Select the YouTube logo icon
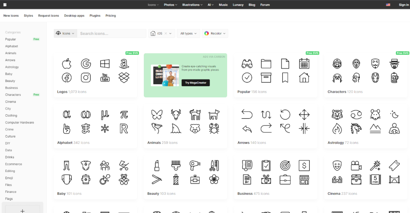Viewport: 410px width, 213px height. pos(105,78)
